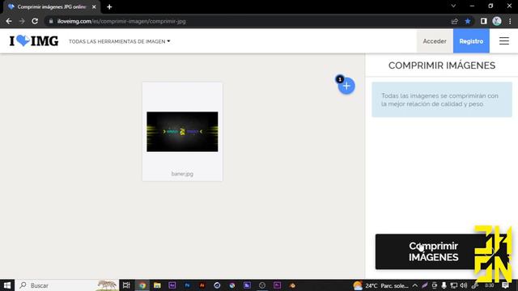
Task: Click the blue info message about calidad y peso
Action: pyautogui.click(x=442, y=99)
